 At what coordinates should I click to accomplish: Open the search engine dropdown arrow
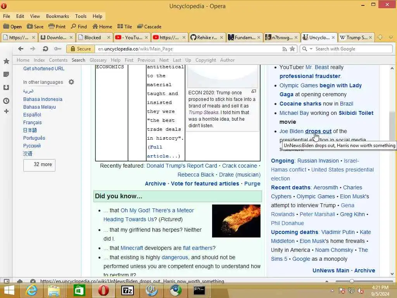311,49
